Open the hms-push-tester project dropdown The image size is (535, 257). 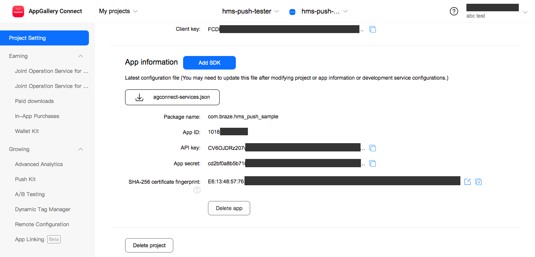click(x=251, y=11)
